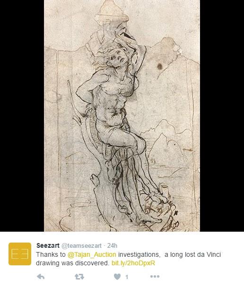Click the reply arrow icon
Screen dimensions: 244x289
click(41, 277)
